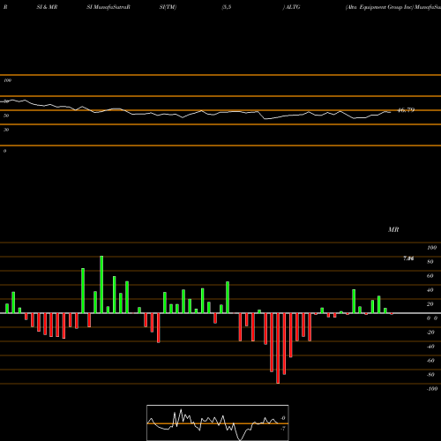Viewport: 441px width, 441px height.
Task: Click the '-7' label in mini chart
Action: [283, 429]
